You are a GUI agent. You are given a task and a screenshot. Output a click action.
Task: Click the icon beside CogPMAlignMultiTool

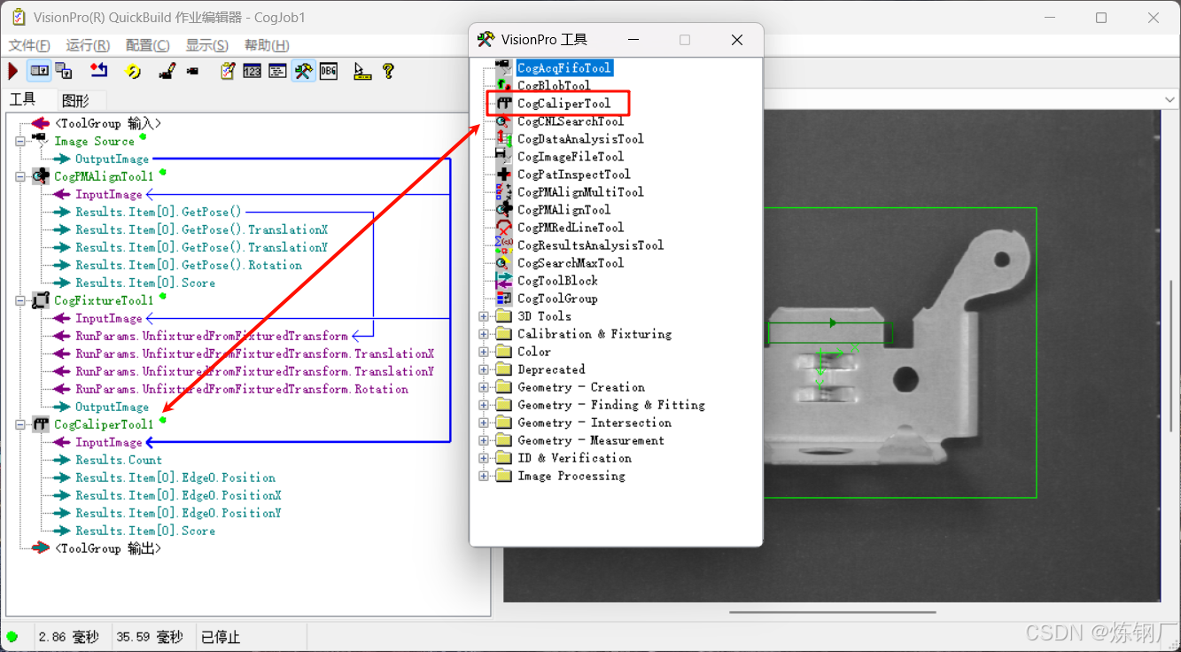pyautogui.click(x=503, y=191)
